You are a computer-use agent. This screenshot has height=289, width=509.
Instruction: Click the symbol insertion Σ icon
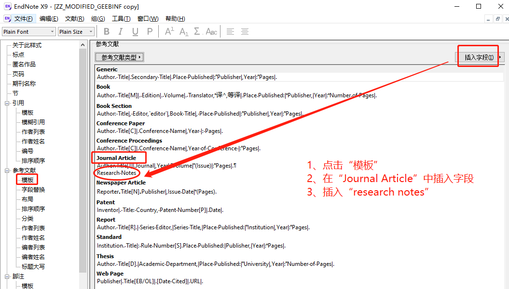[x=198, y=31]
